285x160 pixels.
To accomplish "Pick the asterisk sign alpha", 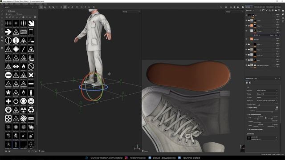I will (8, 92).
